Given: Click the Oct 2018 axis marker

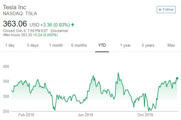Looking at the screenshot, I should pyautogui.click(x=145, y=115).
